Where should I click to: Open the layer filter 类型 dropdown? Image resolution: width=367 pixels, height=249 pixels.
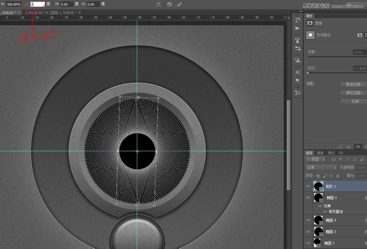(x=316, y=159)
